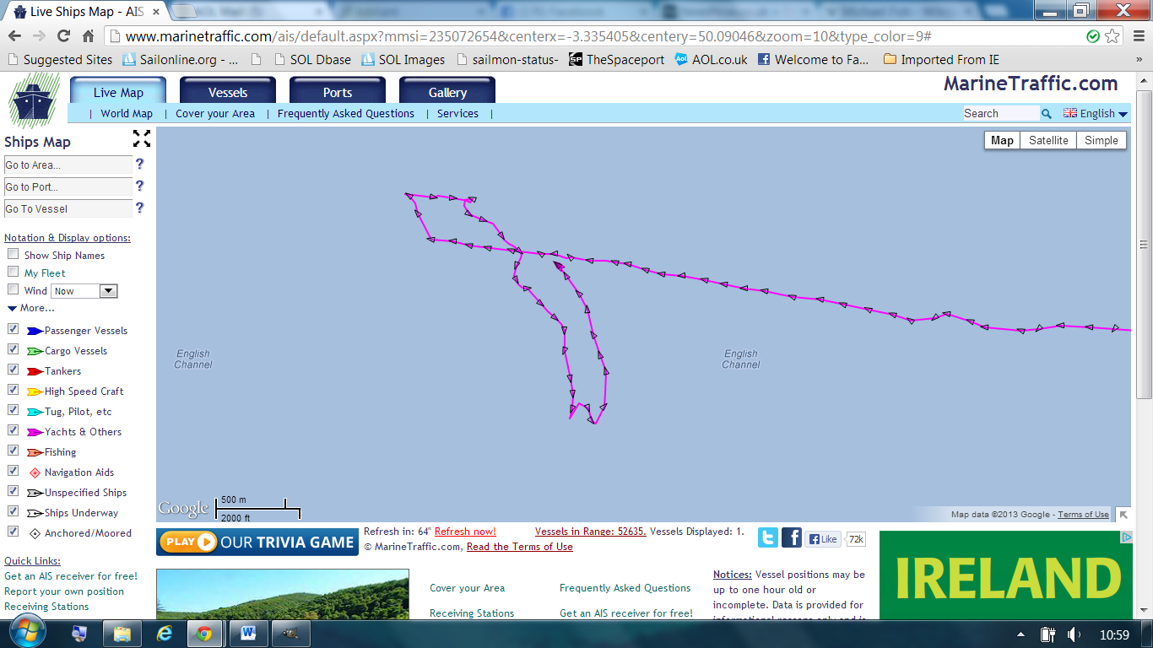Click the Refresh now! link
The width and height of the screenshot is (1153, 648).
tap(465, 532)
